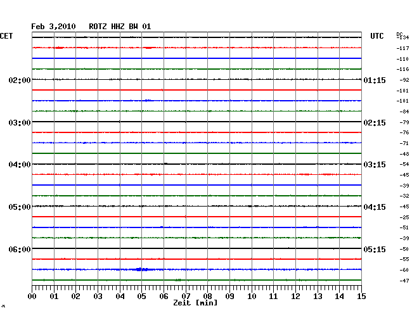Select the 05:00 CET time label
This screenshot has height=313, width=412.
pyautogui.click(x=20, y=207)
